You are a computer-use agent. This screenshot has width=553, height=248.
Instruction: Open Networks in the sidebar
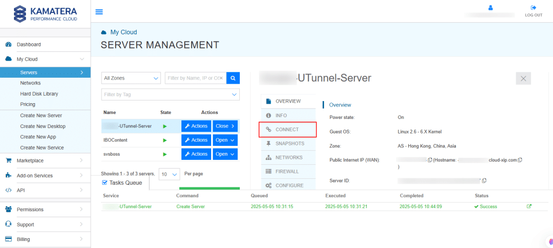[x=30, y=83]
